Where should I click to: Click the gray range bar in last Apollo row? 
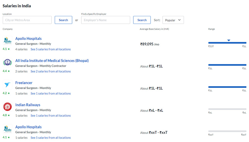click(x=227, y=131)
